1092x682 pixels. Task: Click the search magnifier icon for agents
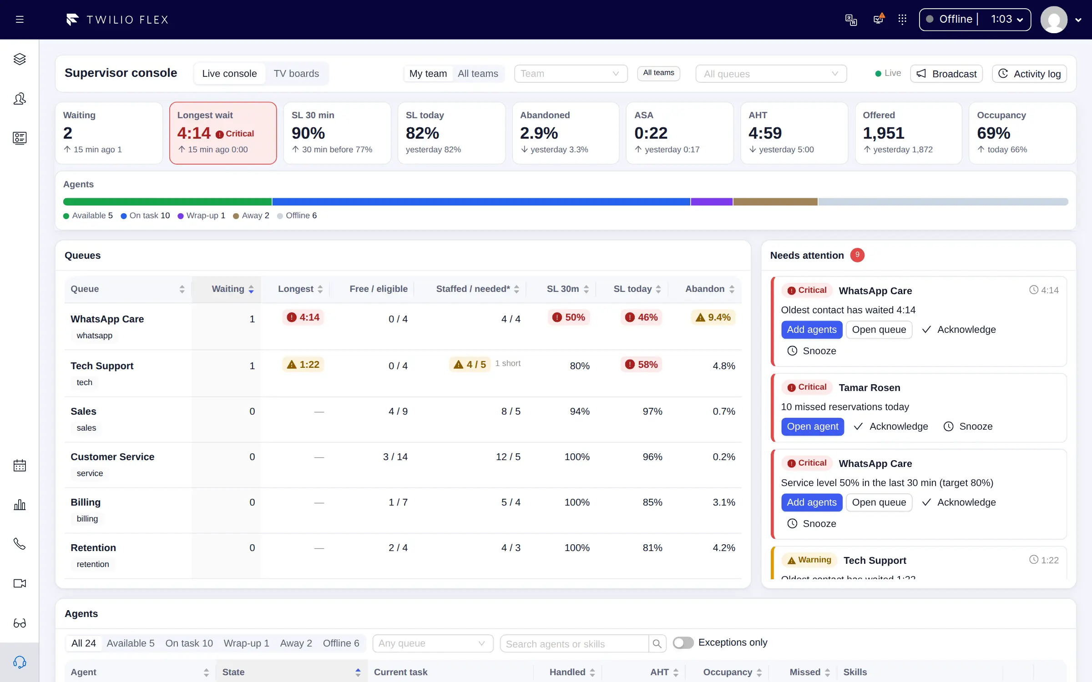pyautogui.click(x=657, y=644)
